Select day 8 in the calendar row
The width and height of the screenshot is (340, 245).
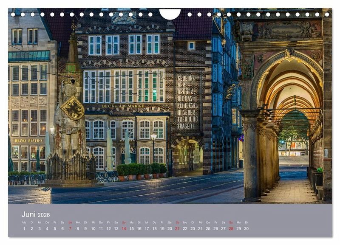(78, 228)
